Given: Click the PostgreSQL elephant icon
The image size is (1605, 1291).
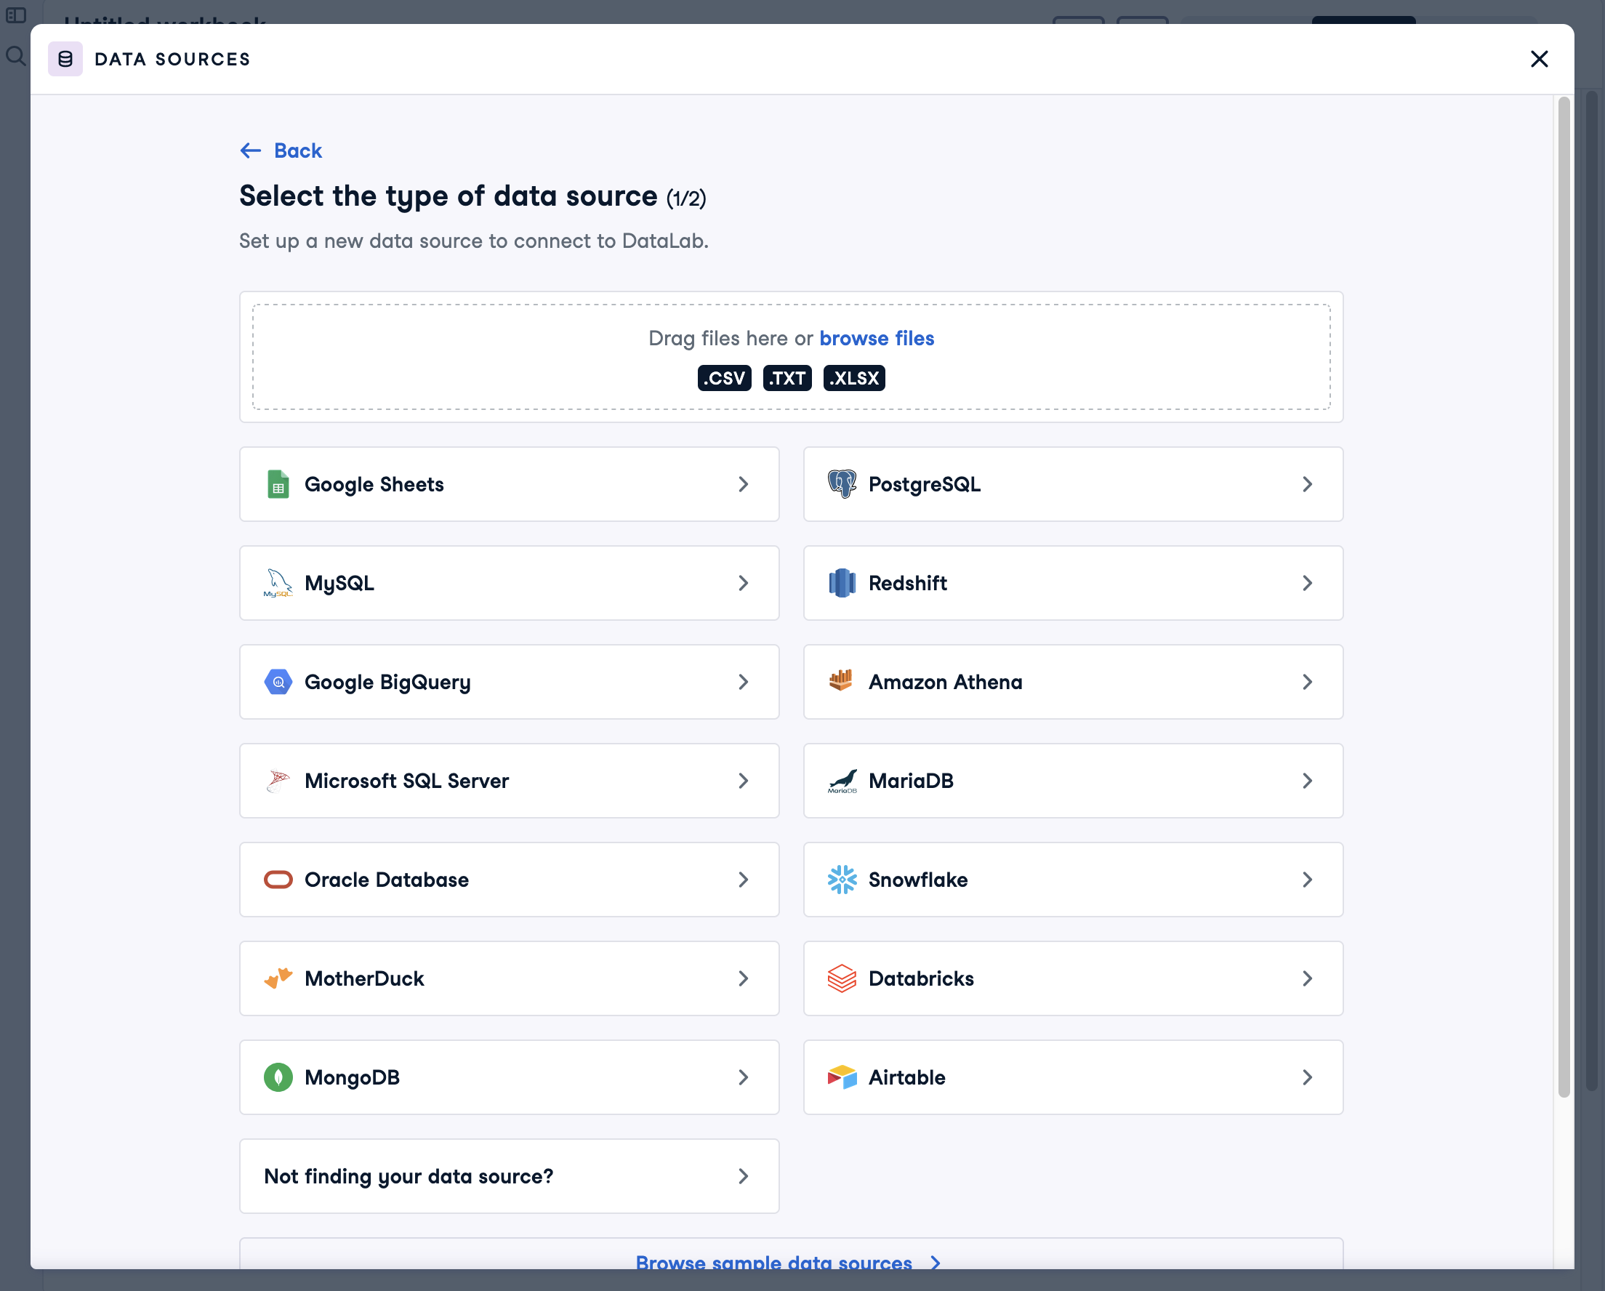Looking at the screenshot, I should 841,485.
